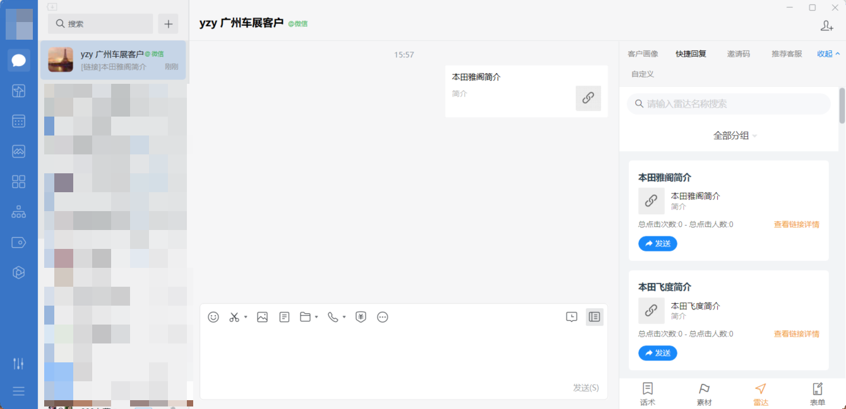This screenshot has width=846, height=409.
Task: Expand the 全部分组 group dropdown
Action: coord(735,135)
